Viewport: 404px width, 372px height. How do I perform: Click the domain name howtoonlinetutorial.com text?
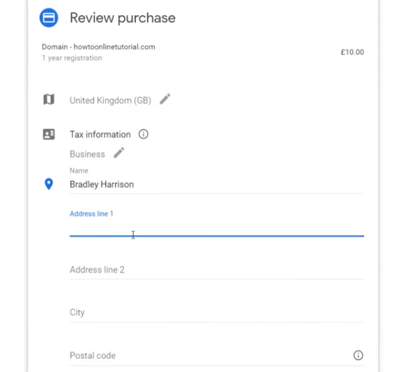[114, 47]
